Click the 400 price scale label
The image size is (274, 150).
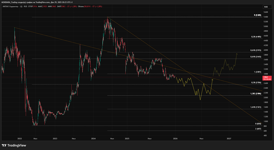pyautogui.click(x=265, y=135)
